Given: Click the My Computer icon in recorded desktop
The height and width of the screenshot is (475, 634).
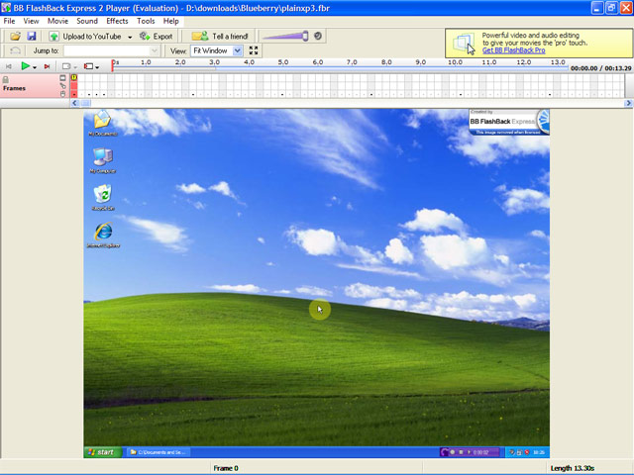Looking at the screenshot, I should (103, 160).
